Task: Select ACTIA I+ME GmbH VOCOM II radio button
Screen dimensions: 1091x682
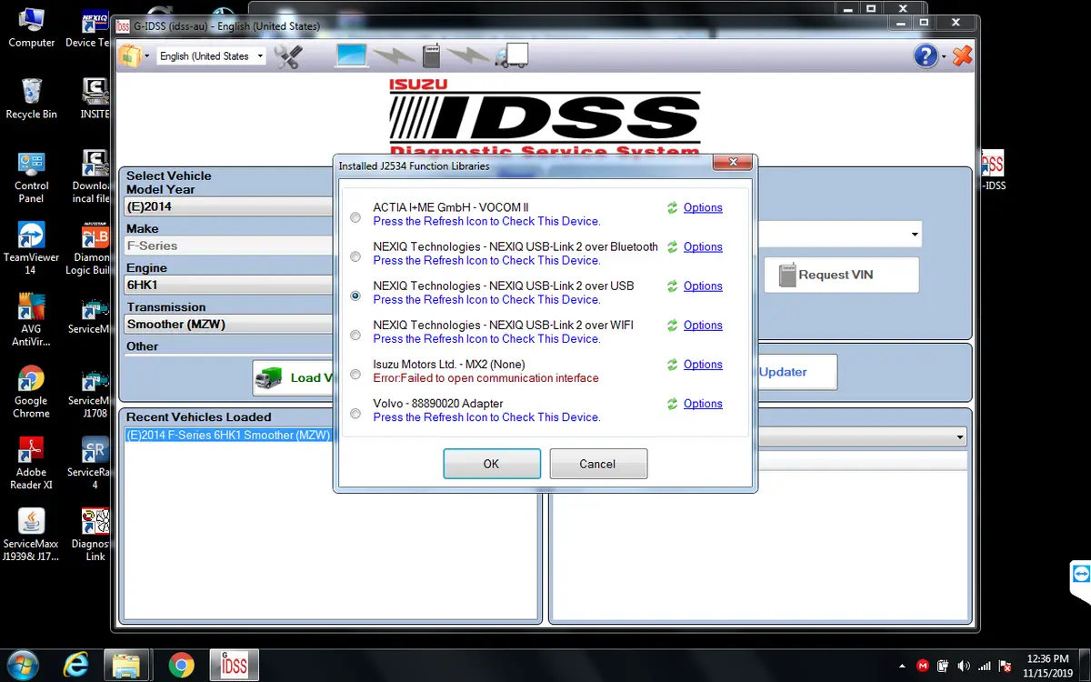Action: pyautogui.click(x=355, y=217)
